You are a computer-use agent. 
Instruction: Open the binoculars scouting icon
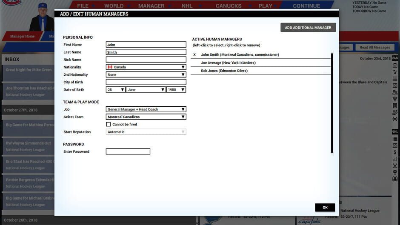pos(395,179)
